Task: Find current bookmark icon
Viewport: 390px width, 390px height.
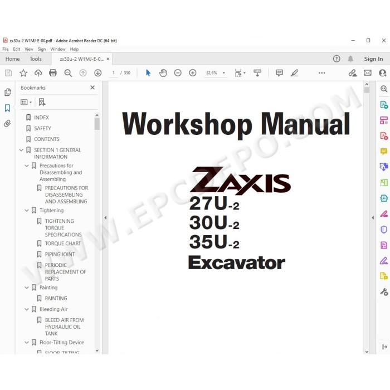Action: click(42, 102)
